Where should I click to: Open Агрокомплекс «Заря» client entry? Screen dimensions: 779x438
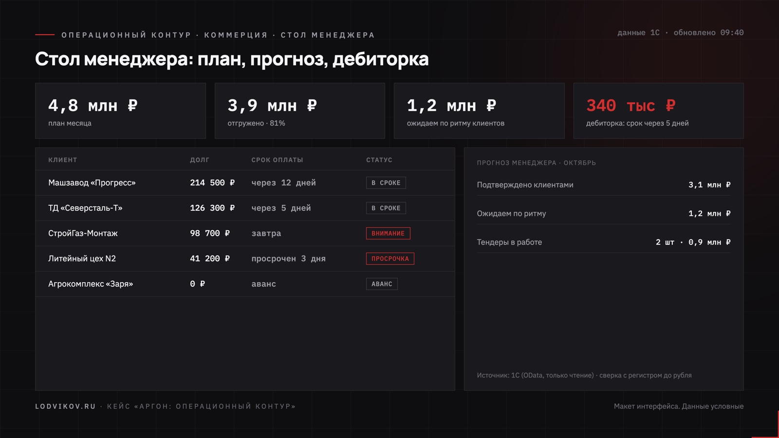[x=91, y=284]
